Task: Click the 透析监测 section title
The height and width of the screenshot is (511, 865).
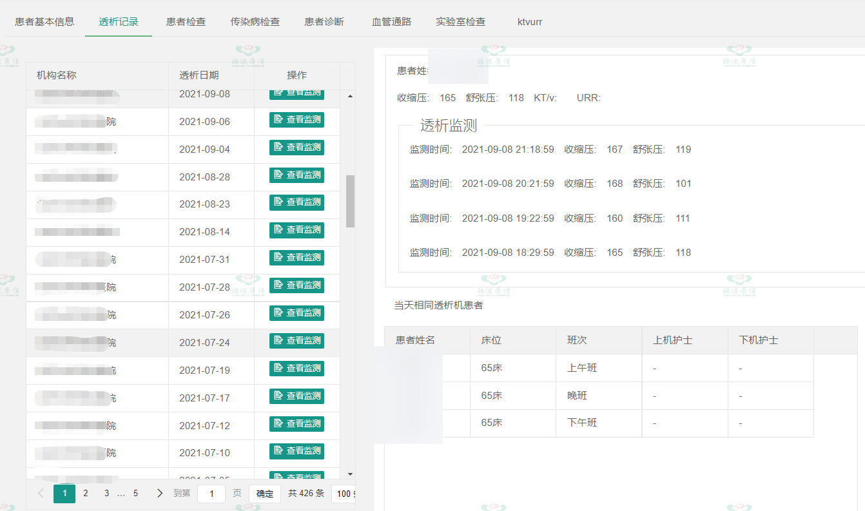Action: pyautogui.click(x=449, y=126)
